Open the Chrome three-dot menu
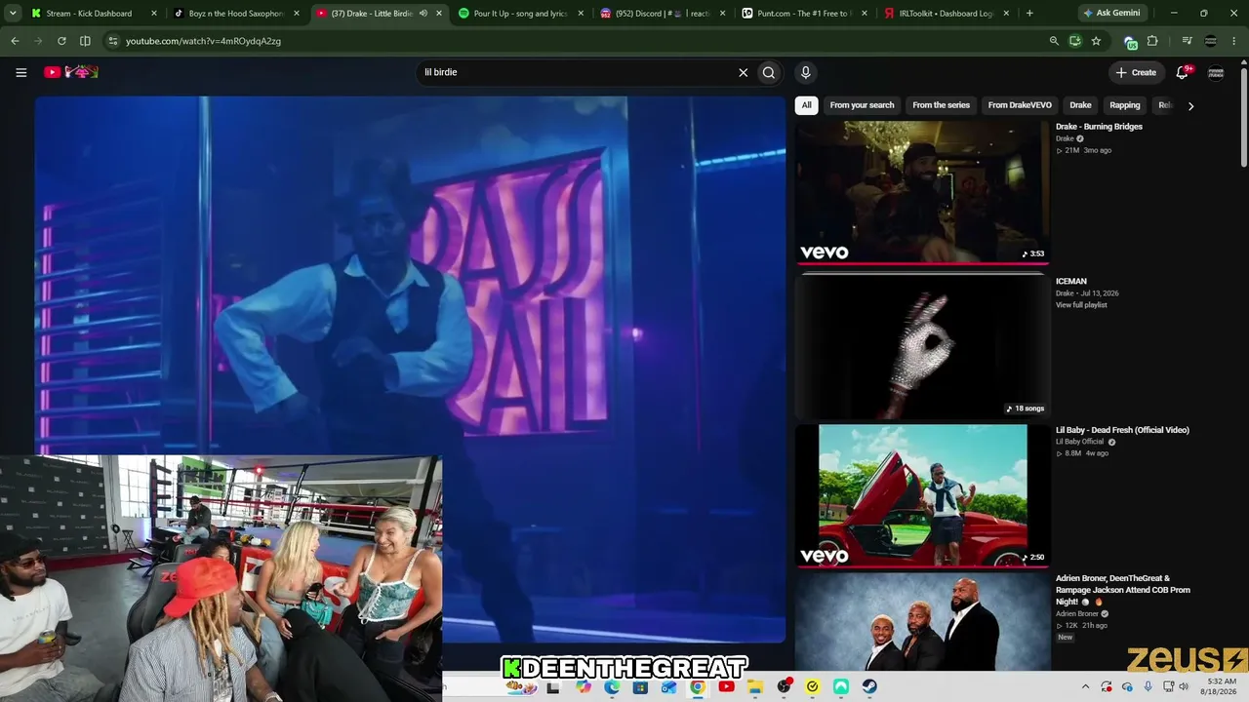Image resolution: width=1249 pixels, height=702 pixels. coord(1234,41)
